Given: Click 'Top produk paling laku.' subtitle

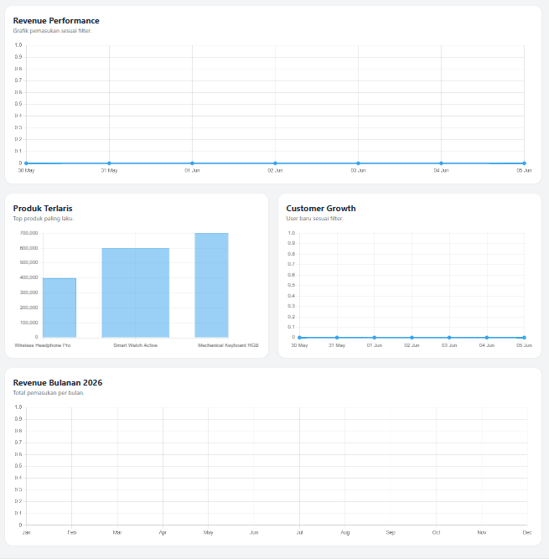Looking at the screenshot, I should click(x=44, y=219).
